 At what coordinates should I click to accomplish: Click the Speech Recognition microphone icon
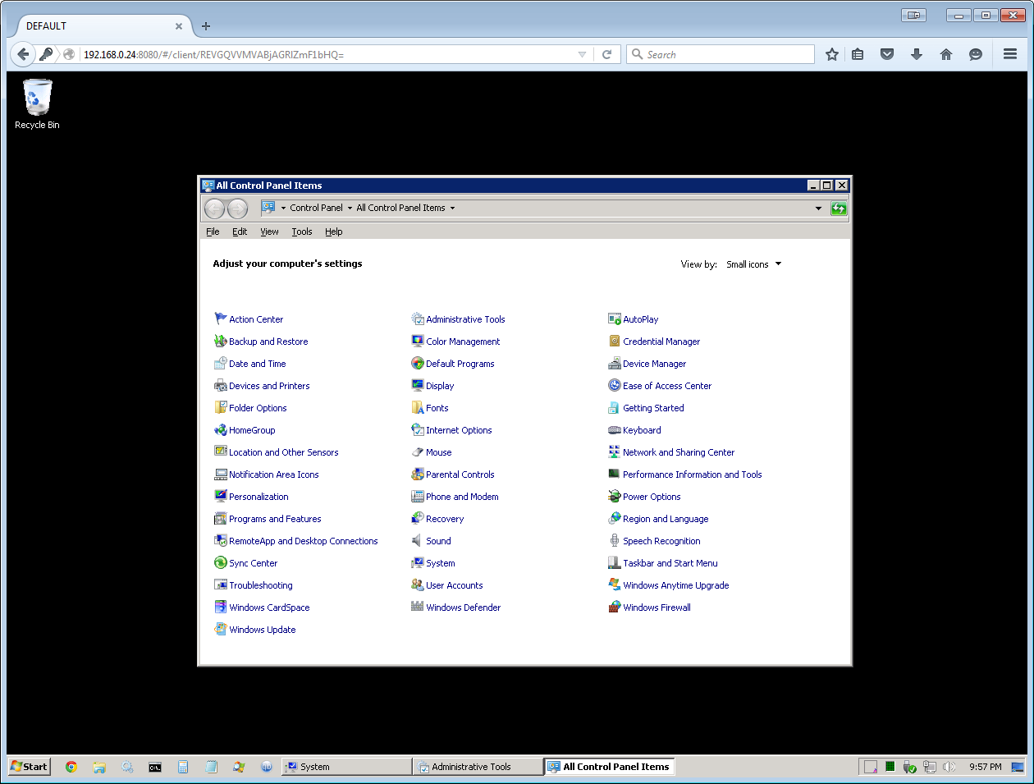pyautogui.click(x=614, y=540)
